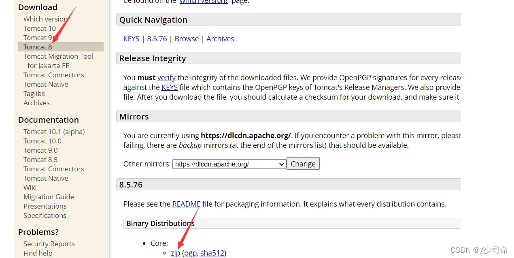The height and width of the screenshot is (258, 514).
Task: Click the bold mirror URL https://dlcdn.apache.org/
Action: pyautogui.click(x=246, y=136)
